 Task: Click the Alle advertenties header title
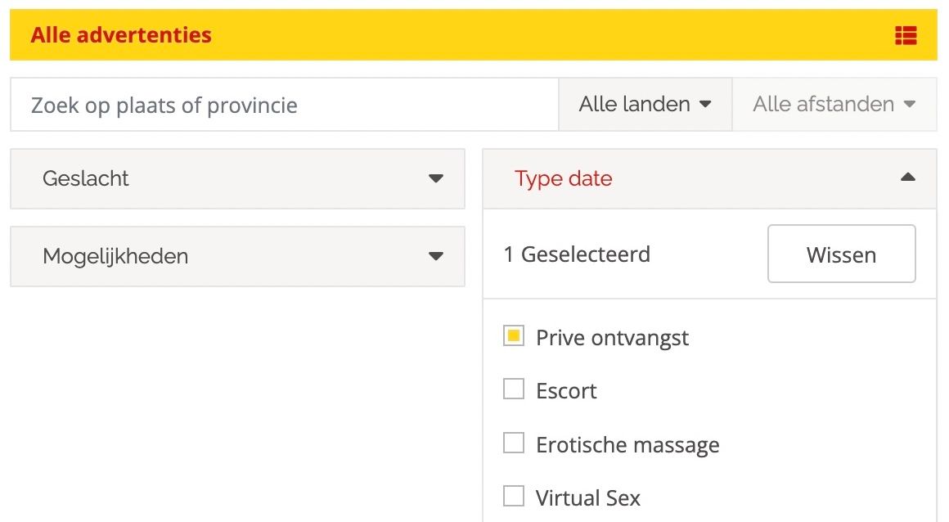pos(121,35)
